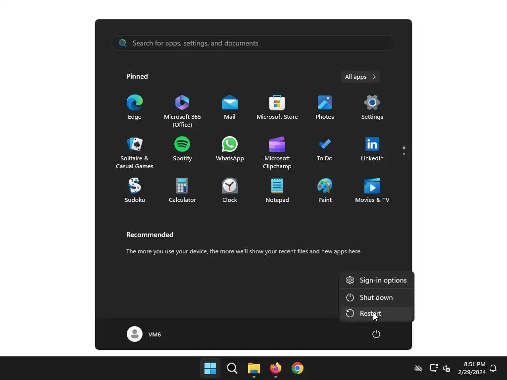The width and height of the screenshot is (507, 380).
Task: Launch the Photos app
Action: click(x=325, y=107)
